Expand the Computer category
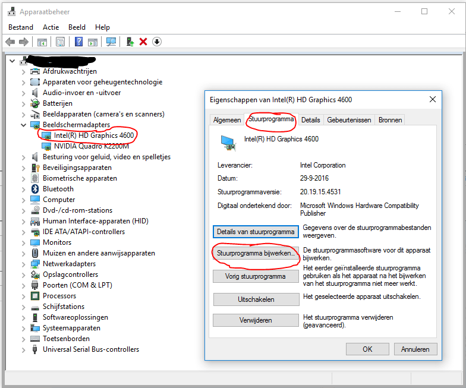The width and height of the screenshot is (466, 388). (x=24, y=200)
